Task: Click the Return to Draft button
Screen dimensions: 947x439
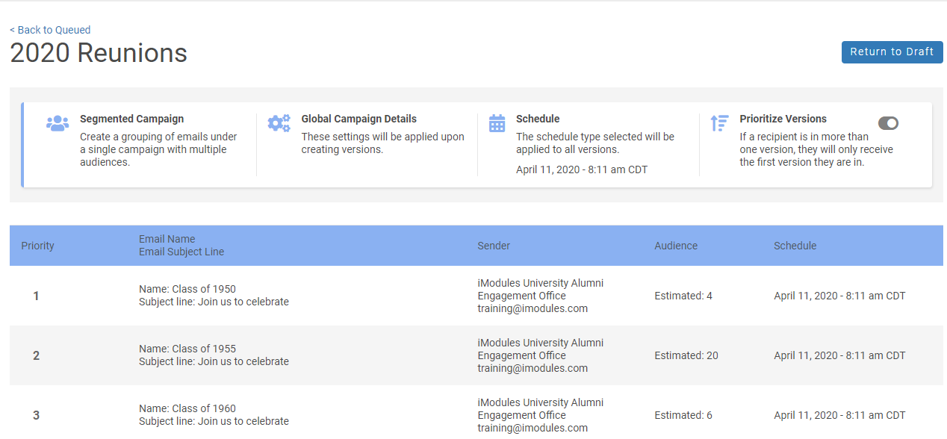Action: coord(892,52)
